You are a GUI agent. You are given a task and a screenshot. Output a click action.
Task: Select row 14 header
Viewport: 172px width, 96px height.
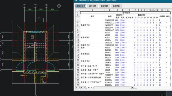pyautogui.click(x=78, y=45)
